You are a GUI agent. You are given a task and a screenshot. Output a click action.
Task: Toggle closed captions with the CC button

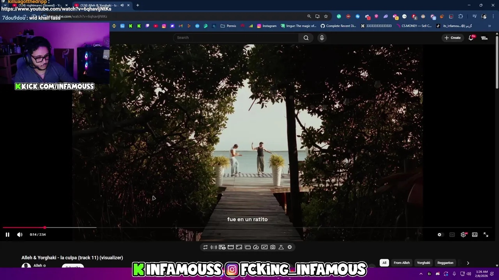(x=452, y=234)
